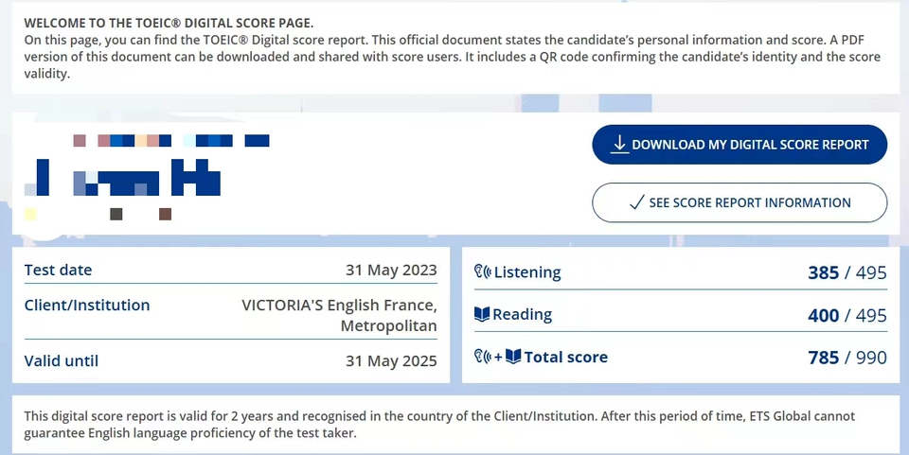909x455 pixels.
Task: Click VICTORIA'S English France institution text
Action: pyautogui.click(x=339, y=316)
